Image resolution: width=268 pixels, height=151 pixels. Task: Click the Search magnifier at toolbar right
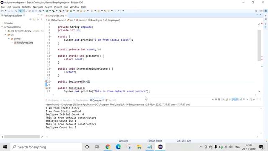pos(256,11)
